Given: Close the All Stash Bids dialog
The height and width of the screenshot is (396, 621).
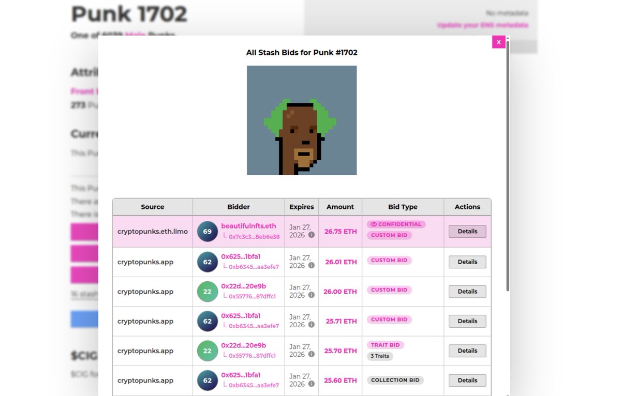Looking at the screenshot, I should click(498, 42).
